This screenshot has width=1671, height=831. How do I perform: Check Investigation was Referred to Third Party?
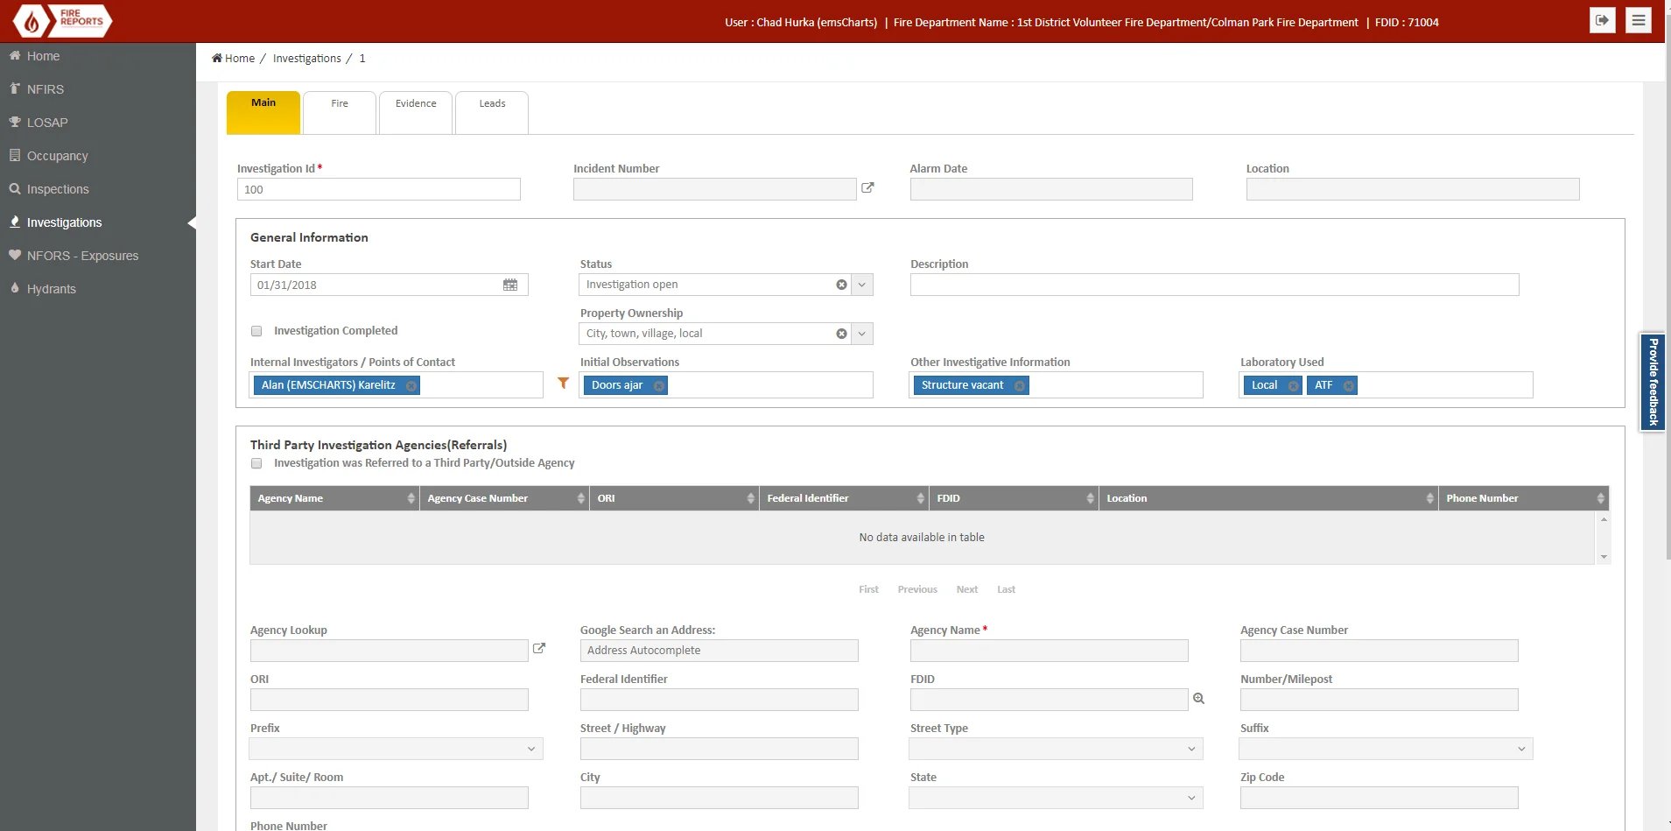pyautogui.click(x=256, y=463)
